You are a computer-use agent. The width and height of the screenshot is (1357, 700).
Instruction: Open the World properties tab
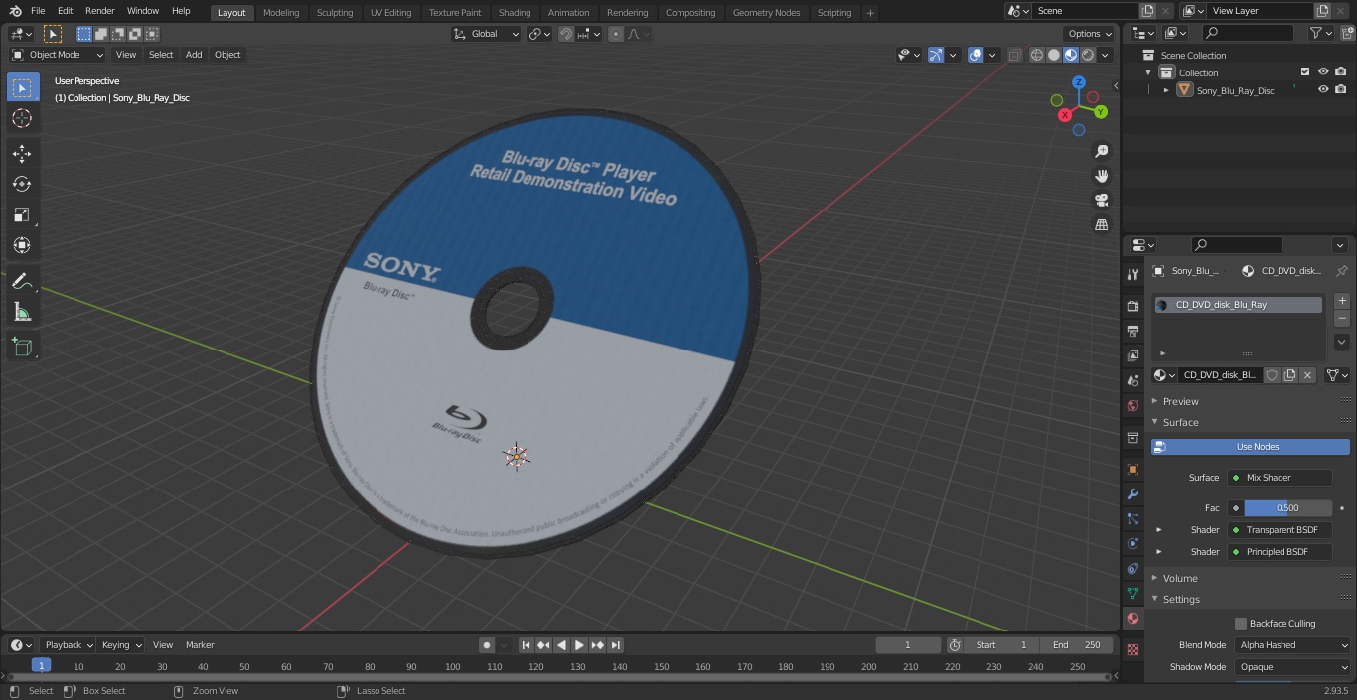[1132, 405]
